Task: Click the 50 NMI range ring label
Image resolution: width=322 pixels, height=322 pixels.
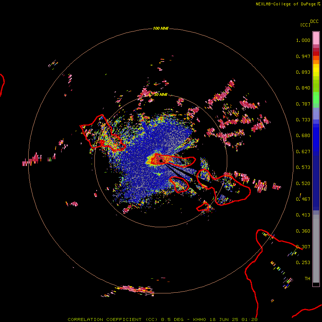Action: coord(161,94)
